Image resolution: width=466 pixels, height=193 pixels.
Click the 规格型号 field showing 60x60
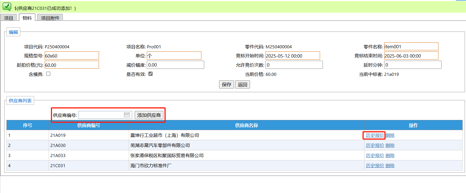(x=72, y=56)
